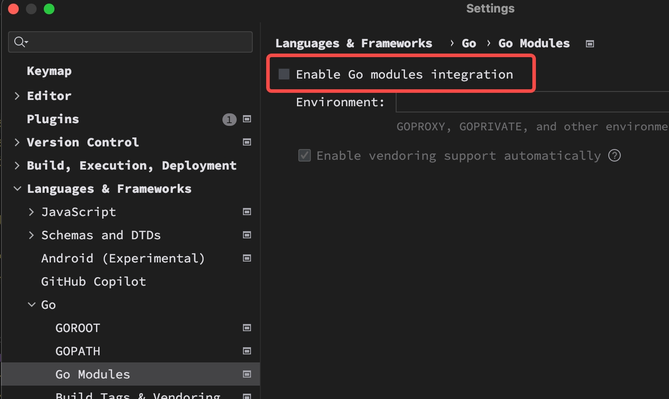Viewport: 669px width, 399px height.
Task: Click the breadcrumb icon after Go Modules heading
Action: pos(590,43)
